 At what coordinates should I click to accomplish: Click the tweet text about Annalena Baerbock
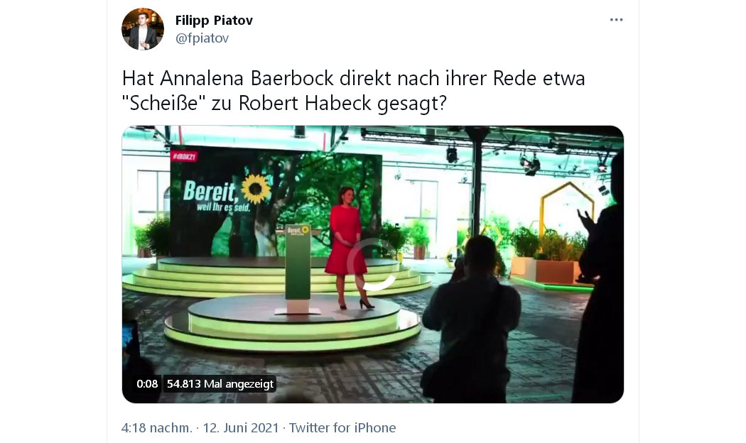[x=354, y=90]
